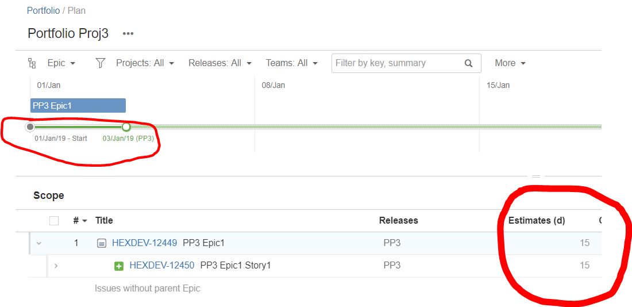
Task: Click the hierarchy tree icon
Action: click(x=32, y=63)
